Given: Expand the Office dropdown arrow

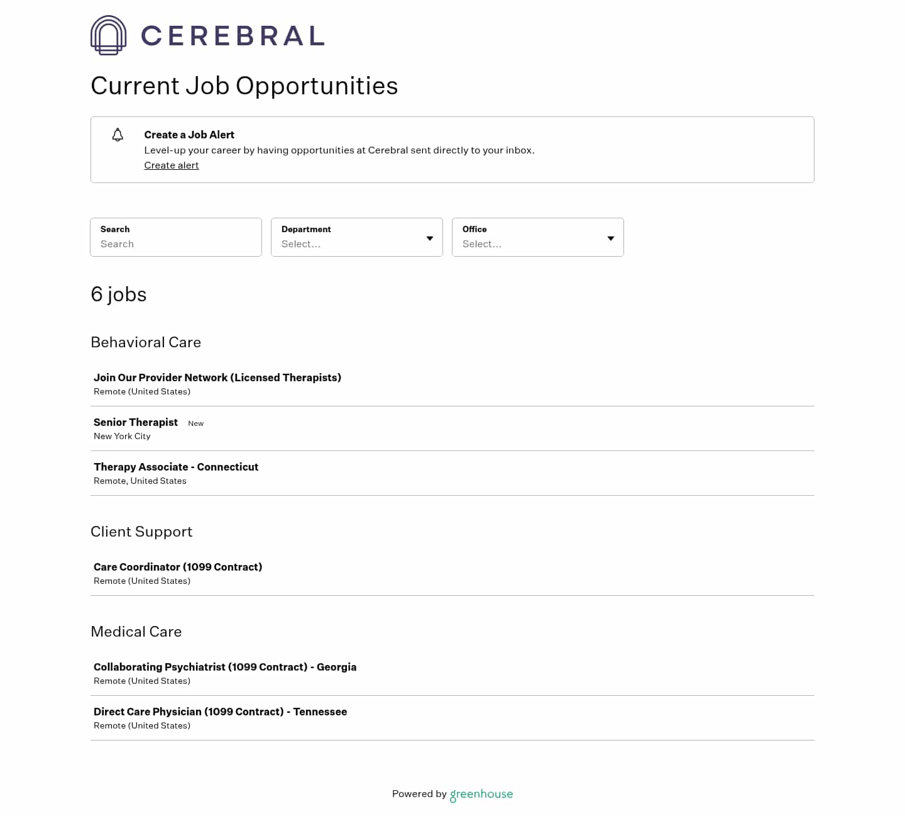Looking at the screenshot, I should coord(611,238).
